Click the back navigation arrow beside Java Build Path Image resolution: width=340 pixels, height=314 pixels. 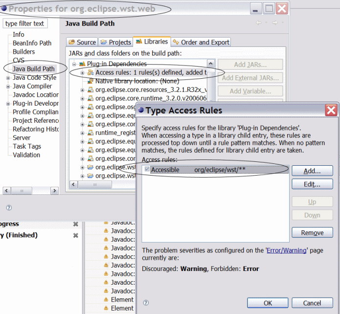[x=258, y=23]
